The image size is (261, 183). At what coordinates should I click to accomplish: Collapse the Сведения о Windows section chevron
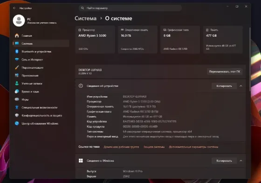[x=241, y=161]
